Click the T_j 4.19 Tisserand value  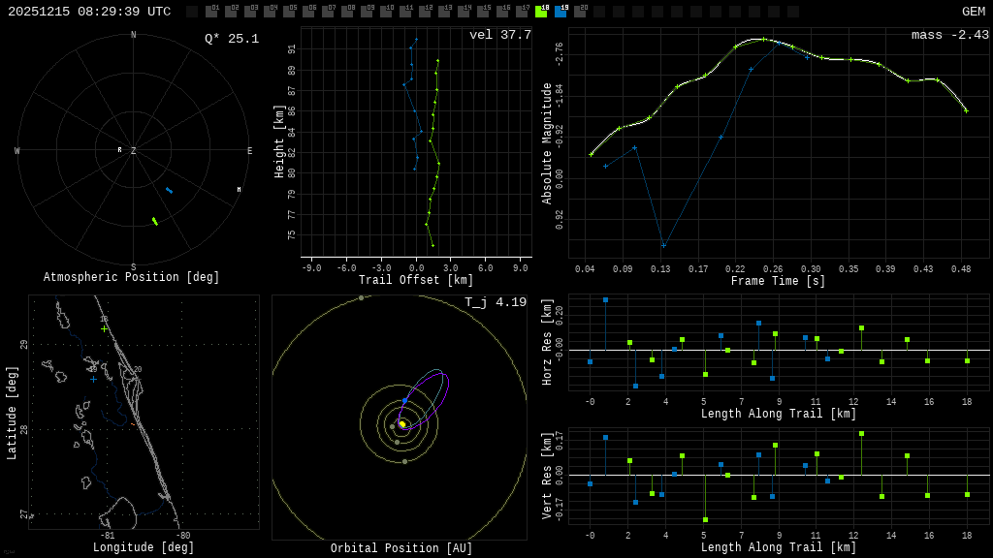[x=496, y=302]
